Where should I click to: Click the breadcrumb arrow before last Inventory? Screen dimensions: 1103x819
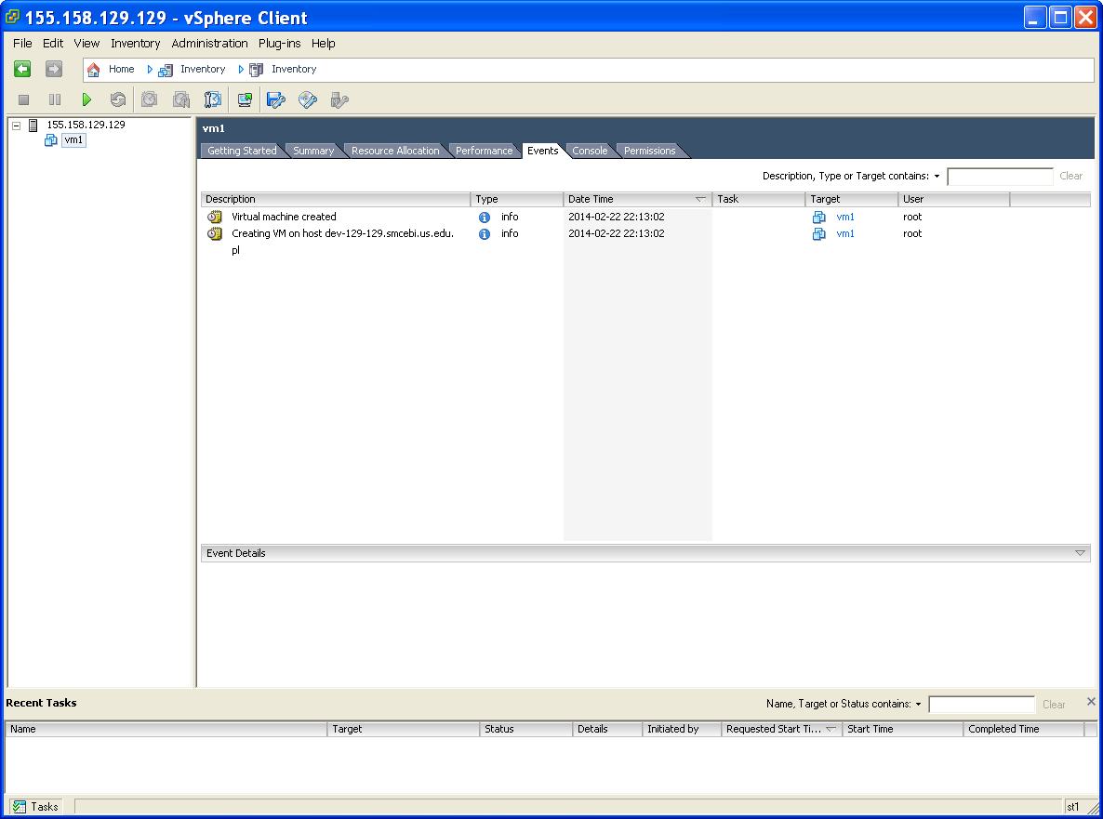coord(241,70)
